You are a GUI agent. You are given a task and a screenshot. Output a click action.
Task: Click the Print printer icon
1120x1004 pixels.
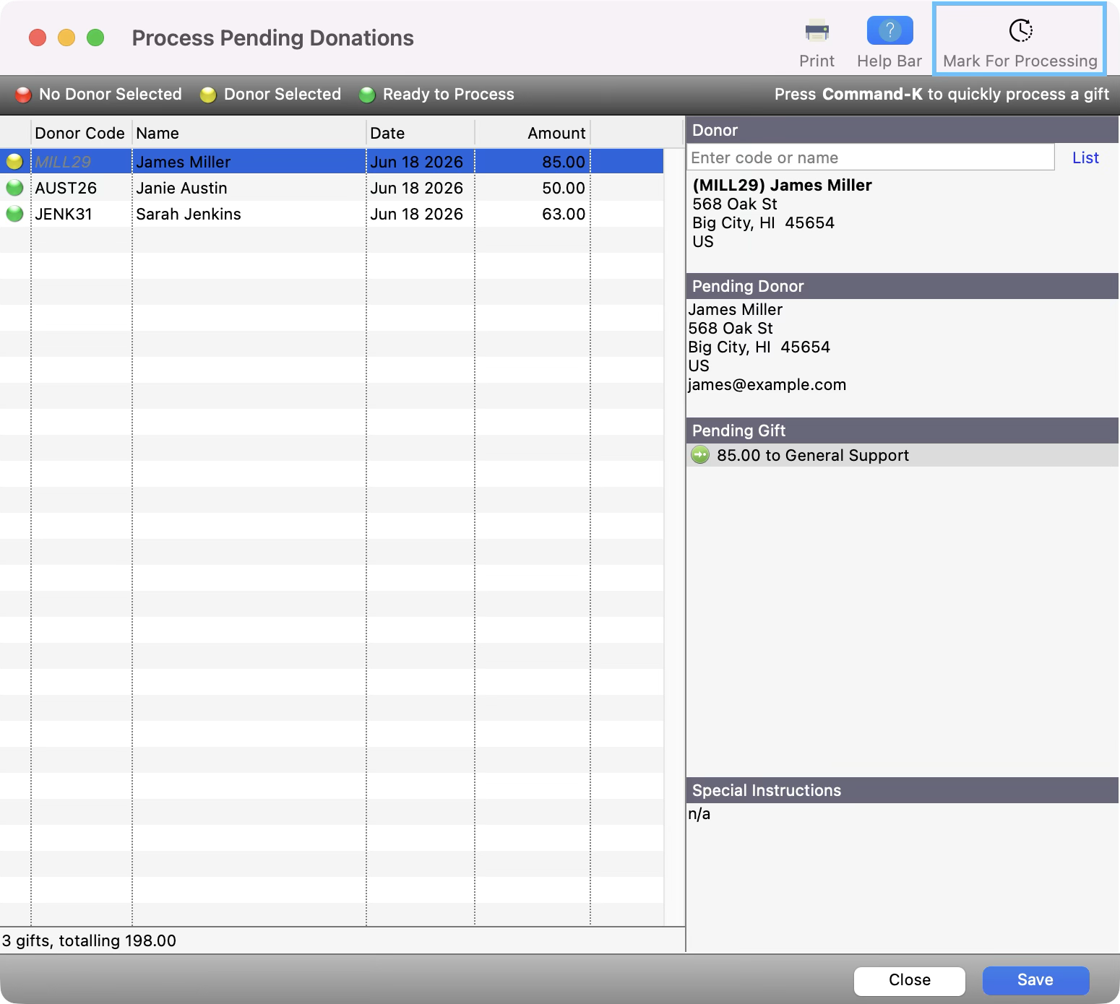click(x=817, y=31)
